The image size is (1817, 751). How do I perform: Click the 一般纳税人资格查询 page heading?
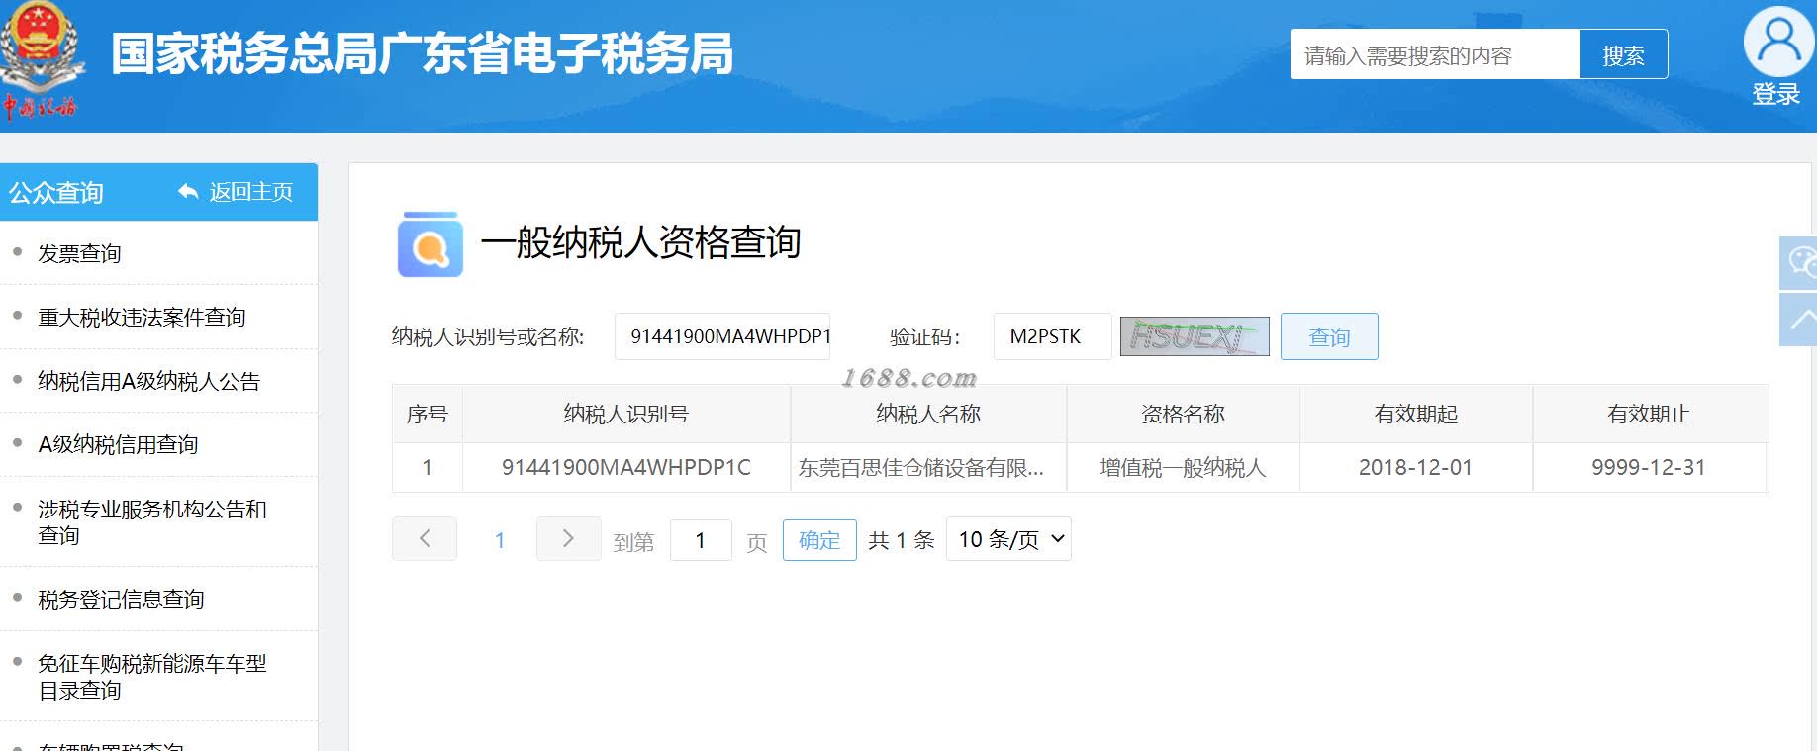(x=640, y=242)
